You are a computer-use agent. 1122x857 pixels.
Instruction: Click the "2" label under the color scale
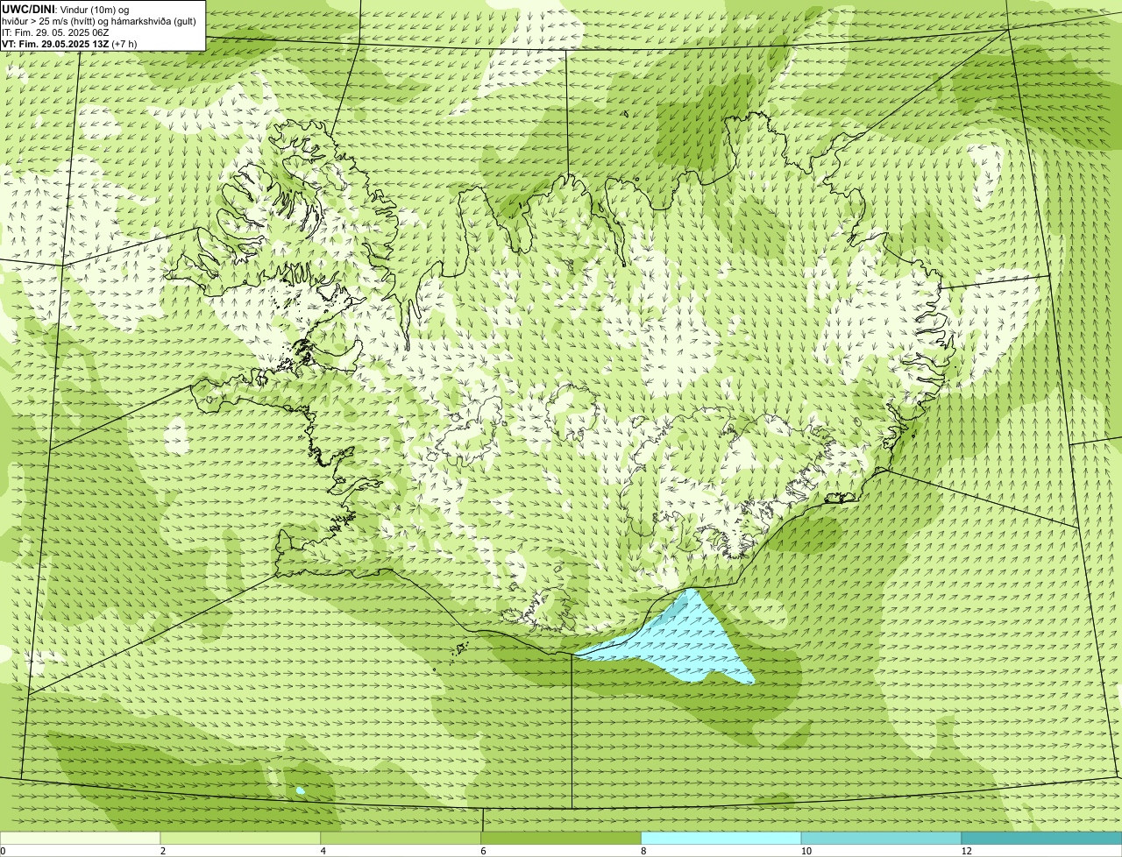(163, 851)
